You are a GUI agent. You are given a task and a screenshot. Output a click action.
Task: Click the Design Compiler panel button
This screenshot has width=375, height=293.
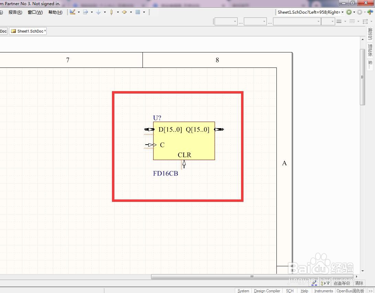click(267, 291)
